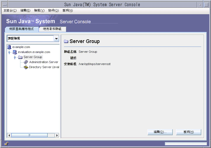Image resolution: width=211 pixels, height=148 pixels.
Task: Collapse the evaluation.example.com tree node
Action: [x=9, y=52]
